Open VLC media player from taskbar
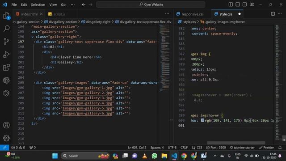This screenshot has width=286, height=161. (144, 156)
